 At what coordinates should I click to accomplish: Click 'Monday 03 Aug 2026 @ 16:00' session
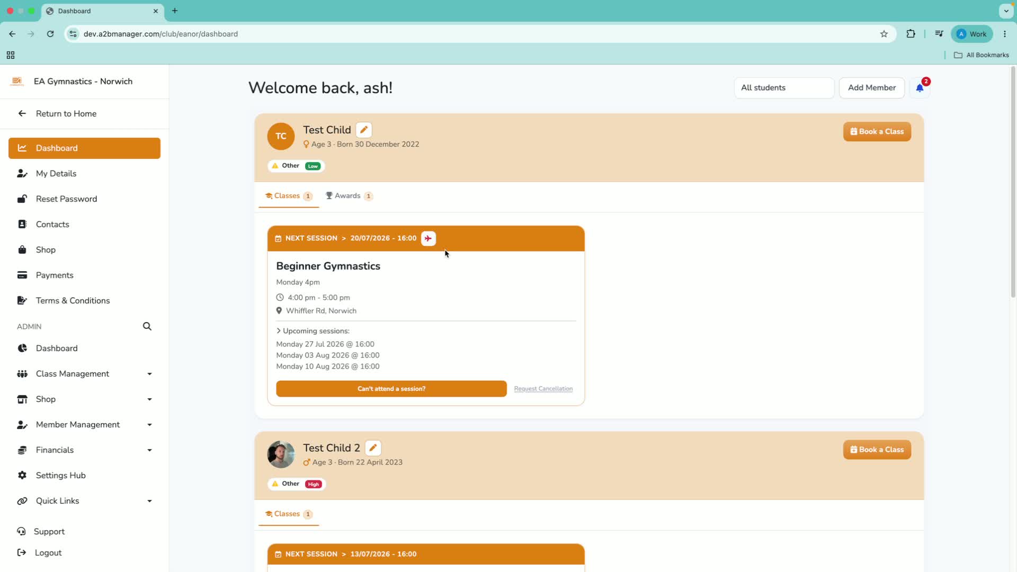[x=328, y=355]
